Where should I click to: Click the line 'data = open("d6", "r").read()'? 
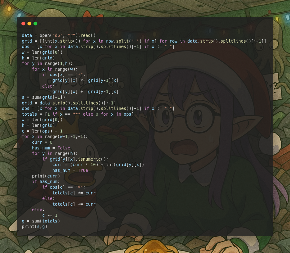point(59,35)
